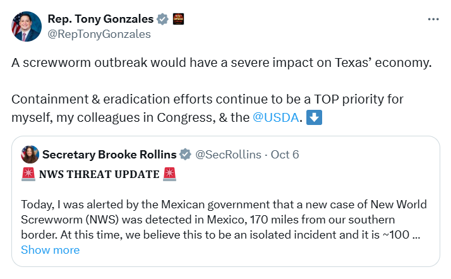451x279 pixels.
Task: Open the @USDA mention link
Action: point(275,117)
